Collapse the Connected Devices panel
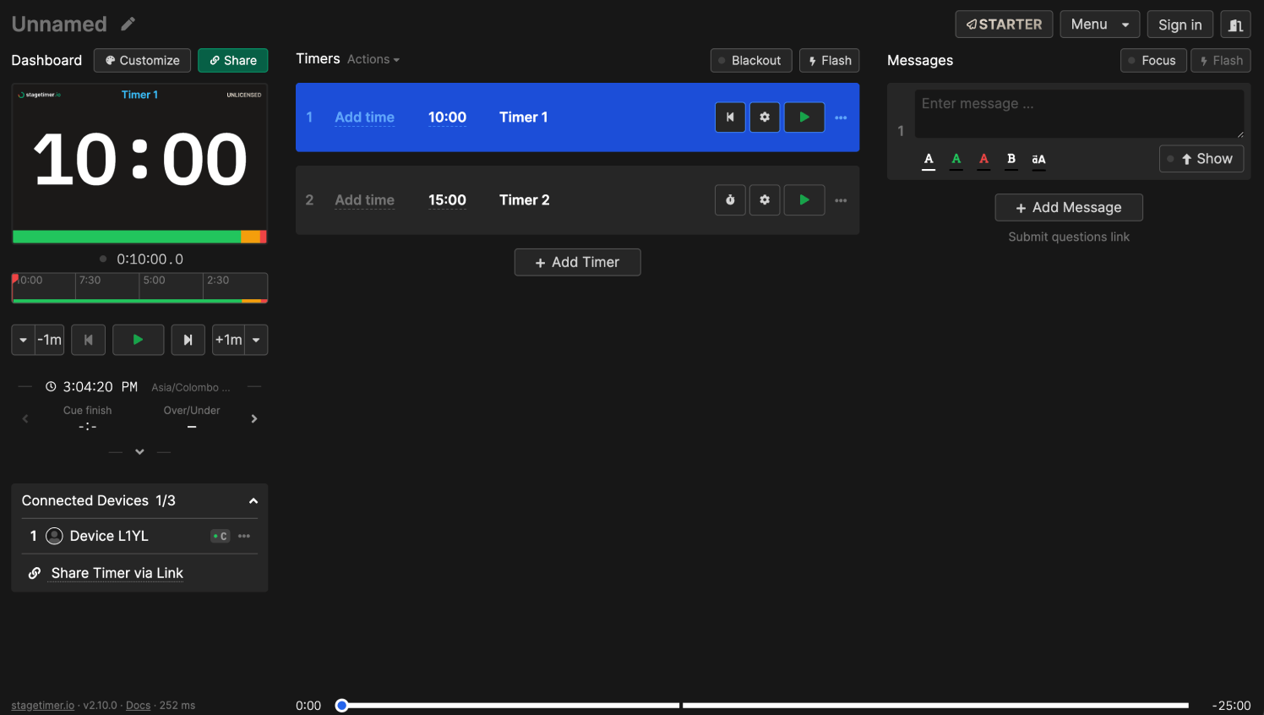Viewport: 1264px width, 715px height. coord(253,501)
